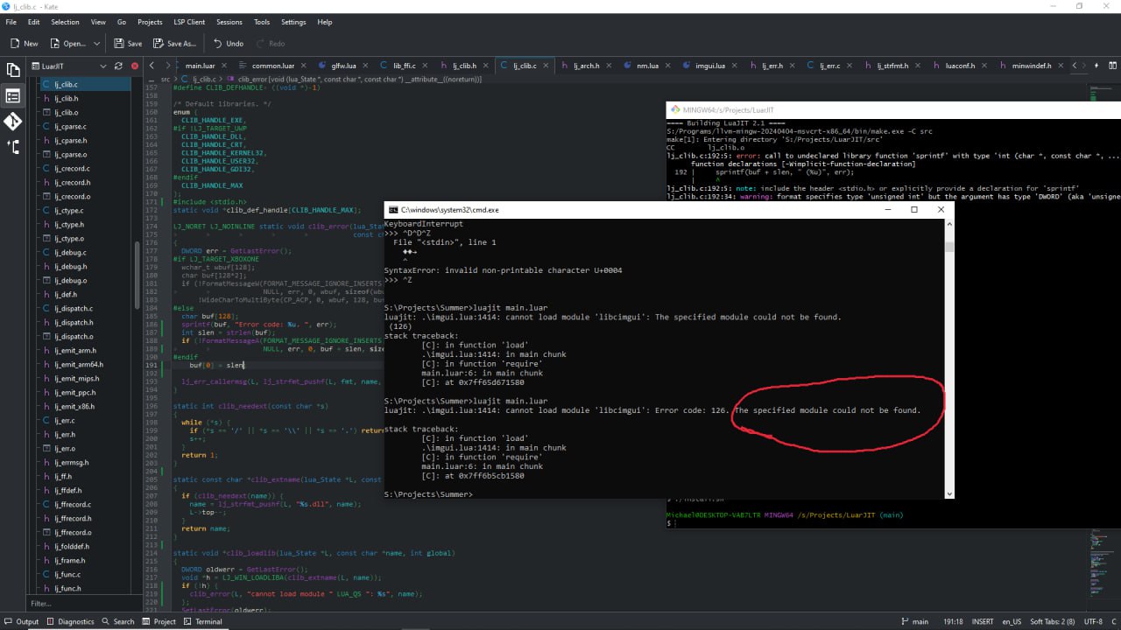Toggle the Output panel

click(21, 621)
